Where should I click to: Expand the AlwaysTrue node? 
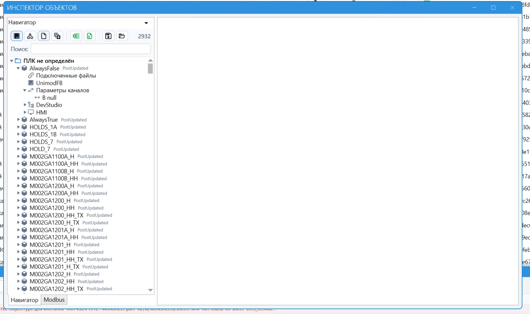tap(18, 120)
